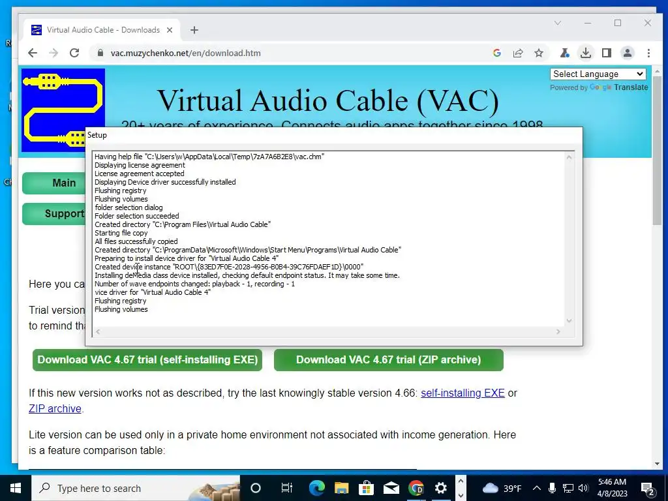
Task: Click the 'Number of wave endpoints changed' line
Action: coord(194,284)
